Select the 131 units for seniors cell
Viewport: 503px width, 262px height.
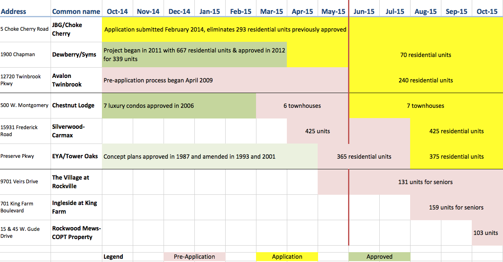[x=425, y=182]
